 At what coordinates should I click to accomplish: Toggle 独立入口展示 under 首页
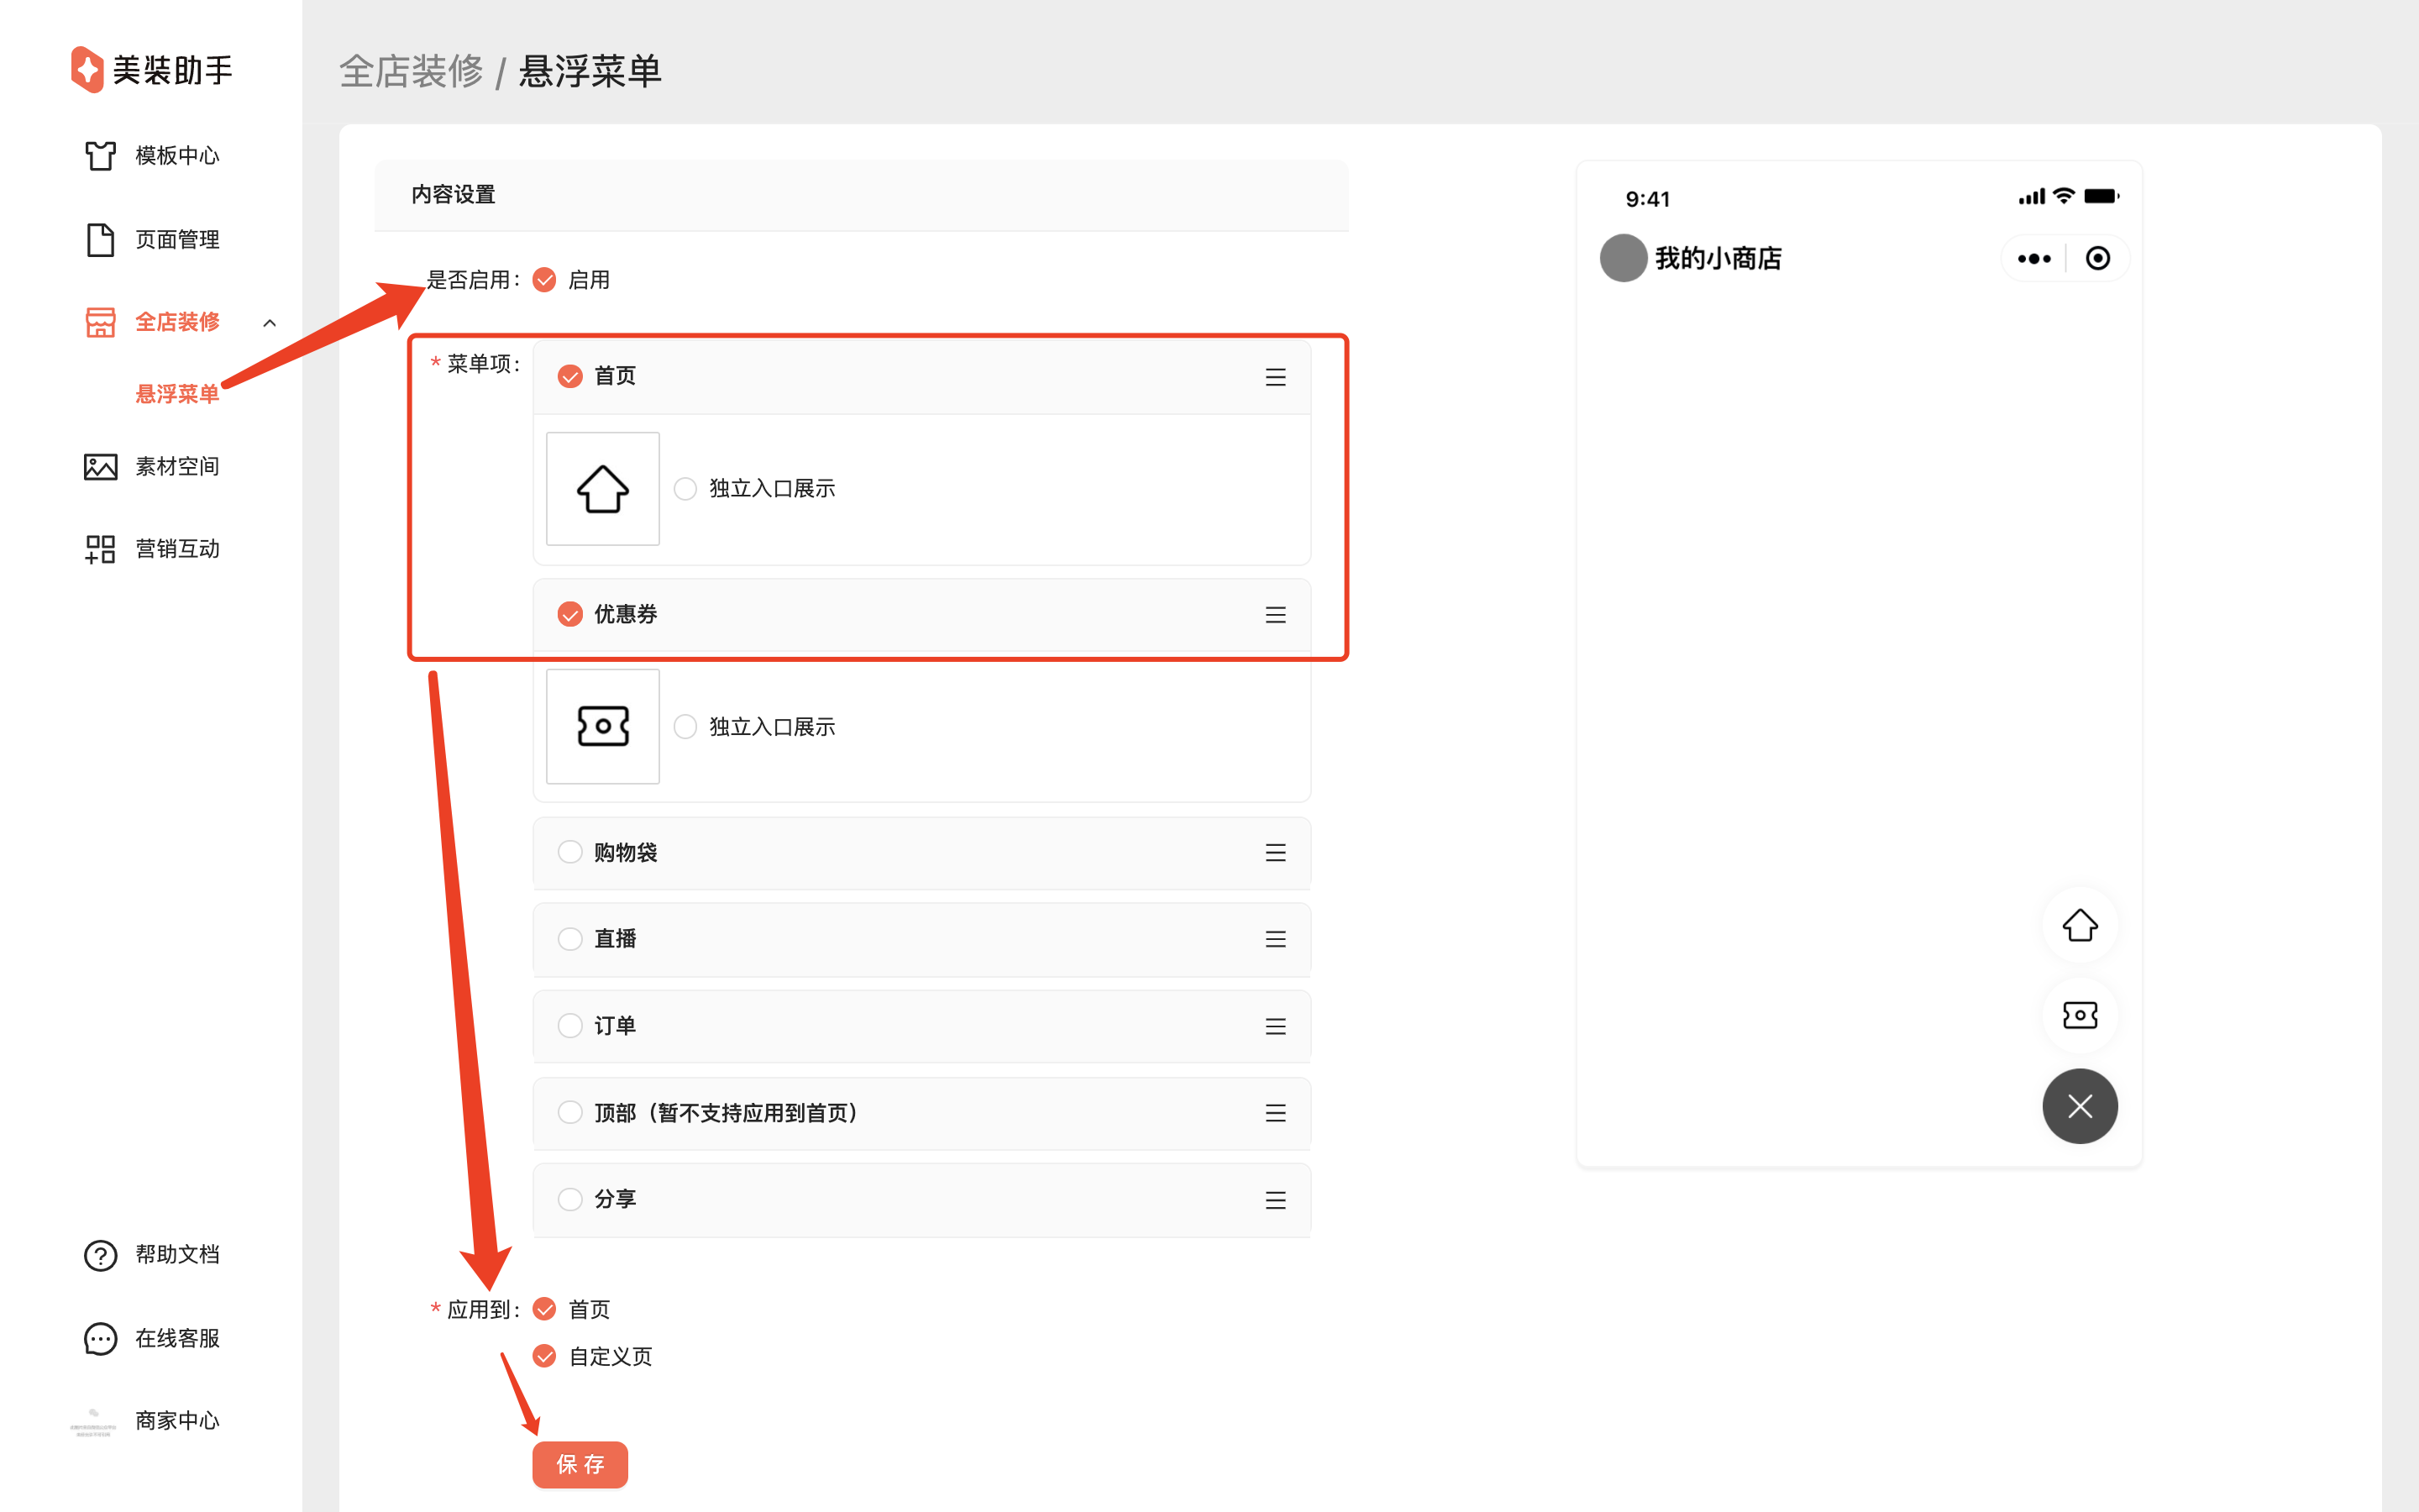[685, 489]
